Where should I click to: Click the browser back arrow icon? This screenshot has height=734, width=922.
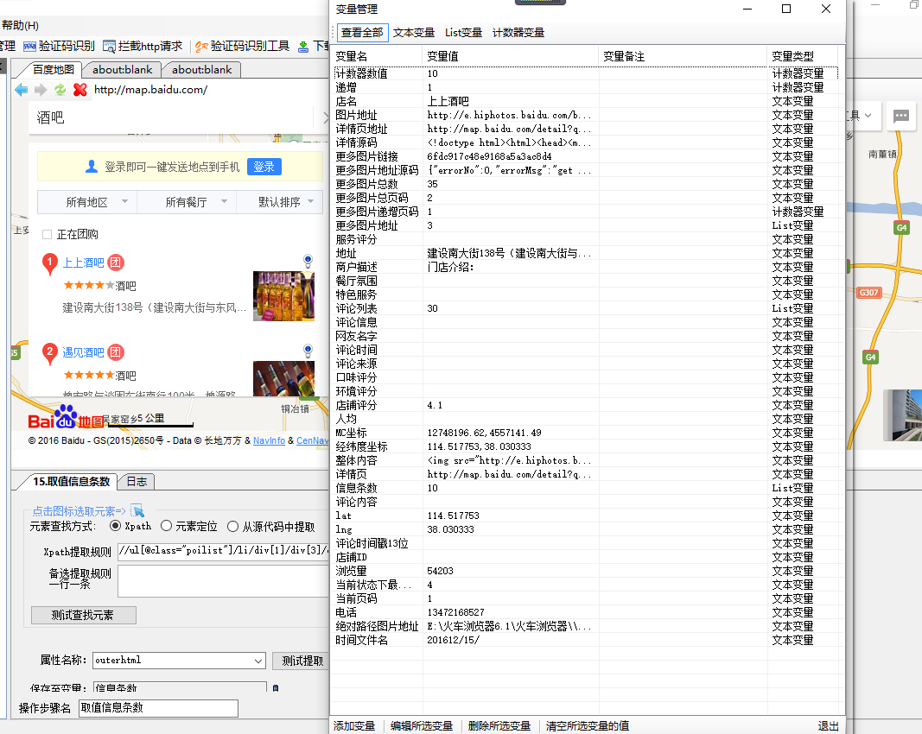[x=21, y=90]
